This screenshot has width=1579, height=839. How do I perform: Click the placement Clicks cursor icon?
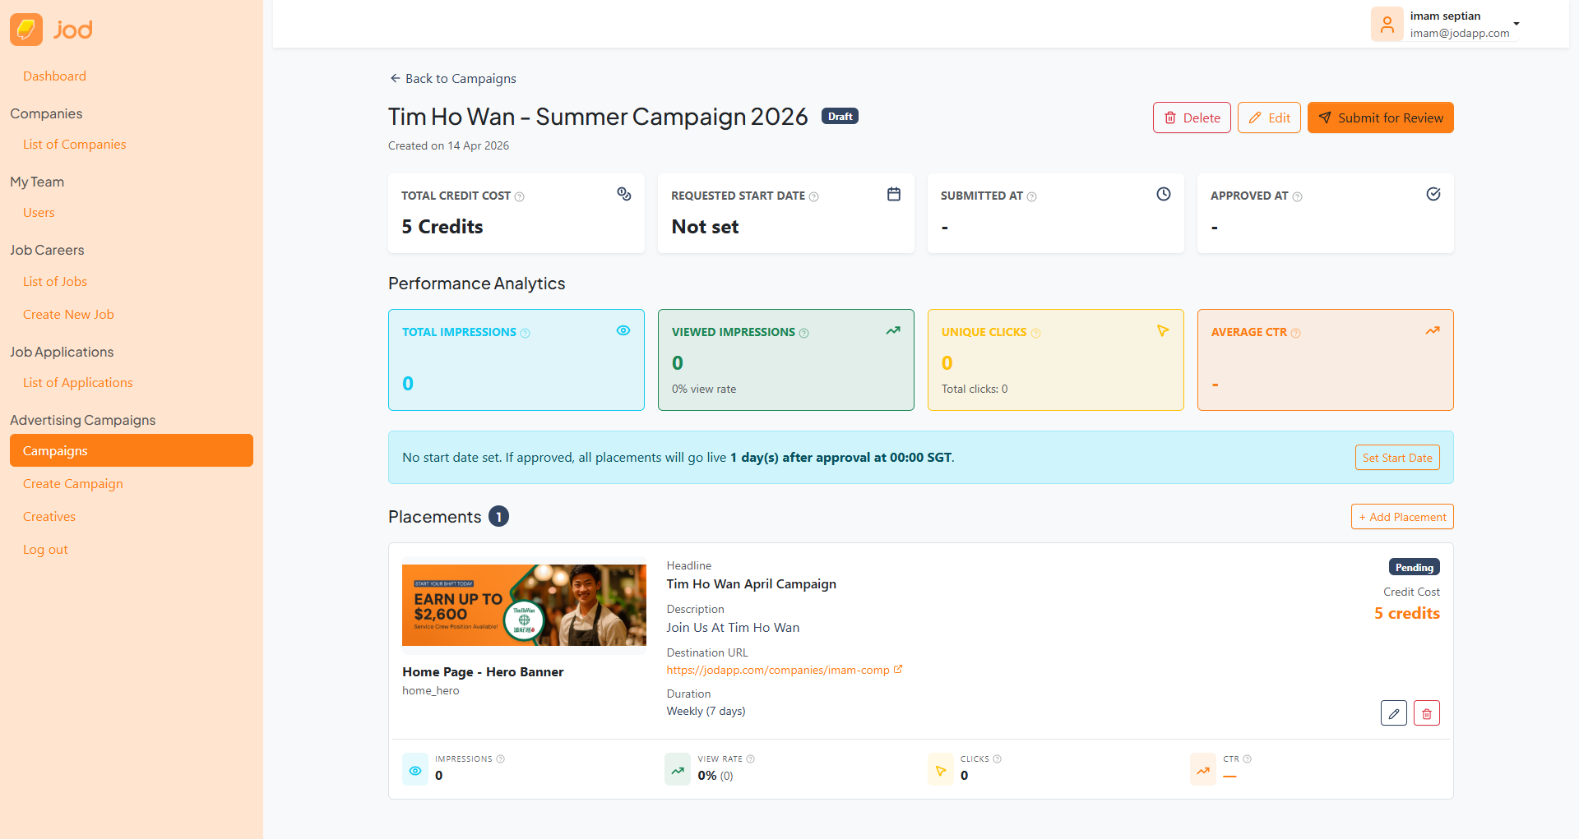(941, 770)
